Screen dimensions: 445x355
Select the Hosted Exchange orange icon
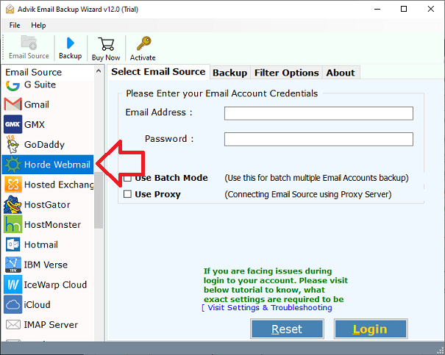(x=13, y=184)
